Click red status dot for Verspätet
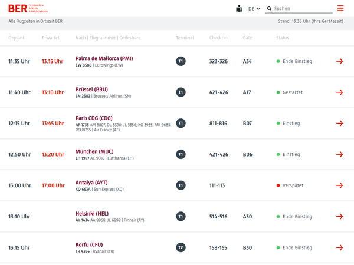The image size is (354, 265). (x=278, y=185)
